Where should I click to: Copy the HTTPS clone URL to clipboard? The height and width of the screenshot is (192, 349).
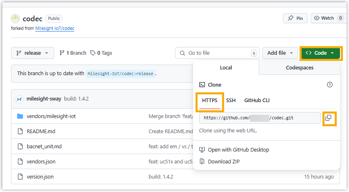click(329, 118)
